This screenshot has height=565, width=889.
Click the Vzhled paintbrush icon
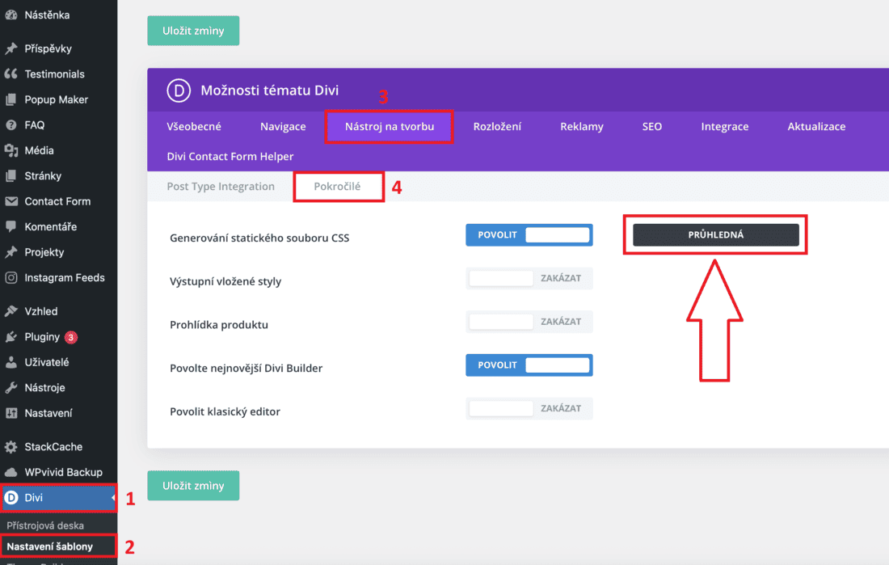[11, 311]
